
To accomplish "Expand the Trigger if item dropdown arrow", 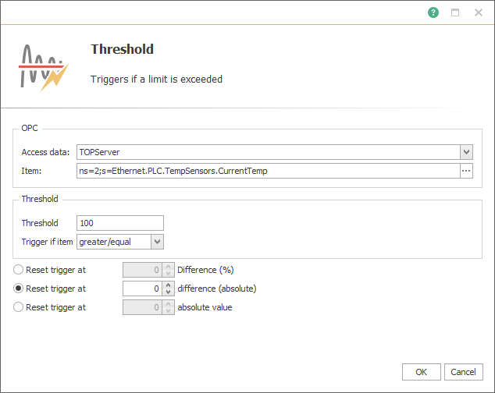I will (157, 242).
